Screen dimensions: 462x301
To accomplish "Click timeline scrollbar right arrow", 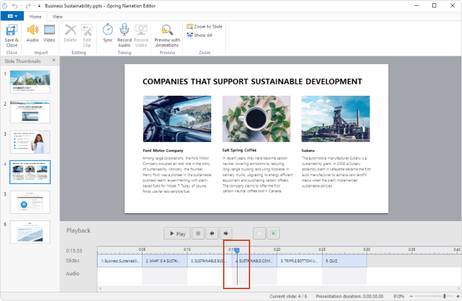I will click(x=458, y=288).
